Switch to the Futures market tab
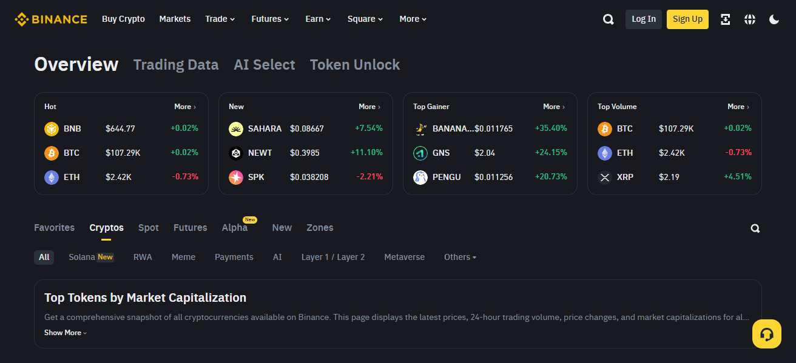 (x=191, y=228)
